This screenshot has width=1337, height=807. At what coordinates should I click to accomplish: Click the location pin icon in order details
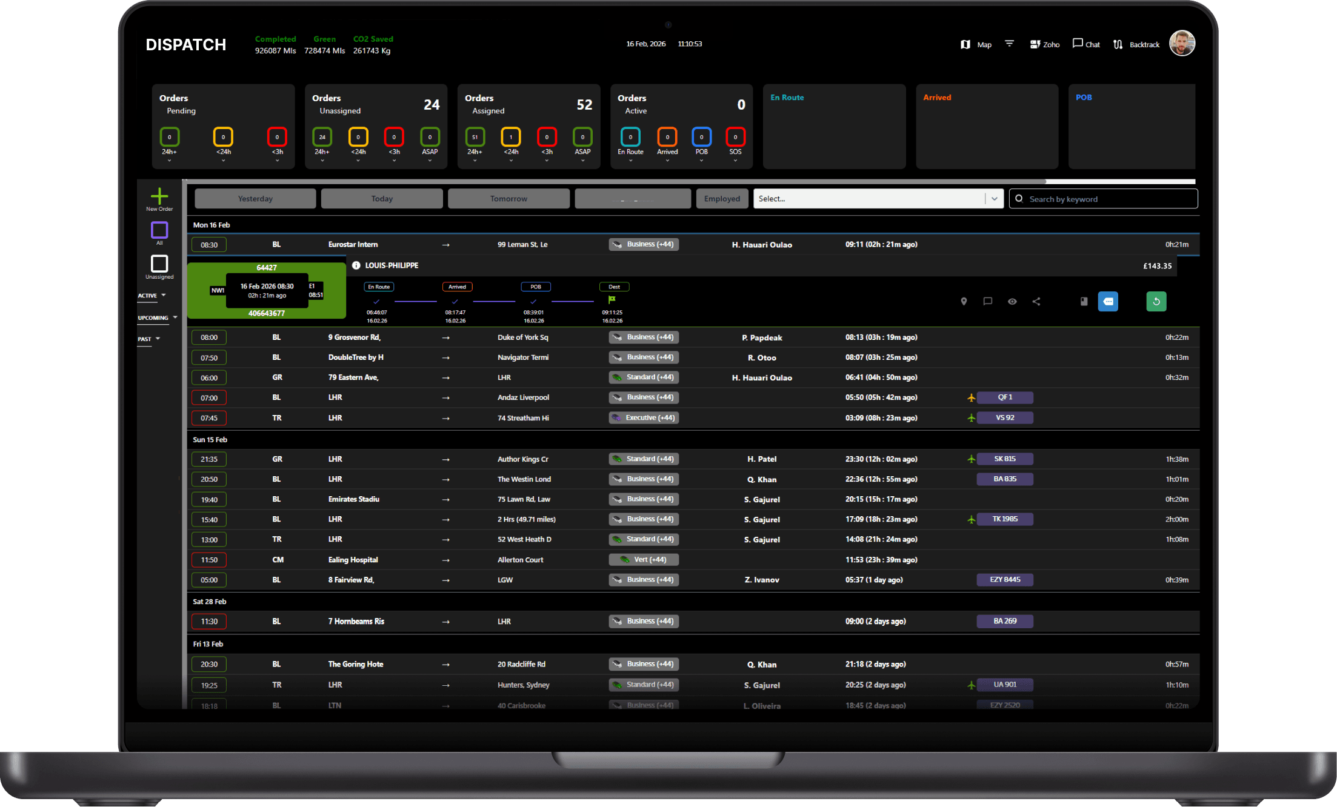point(964,301)
